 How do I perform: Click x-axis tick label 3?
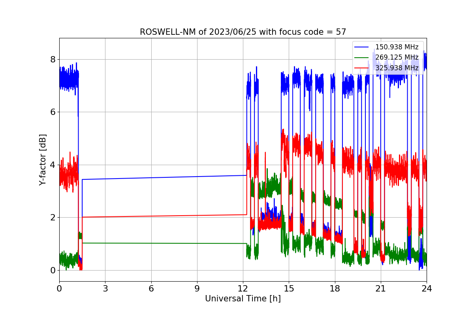105,288
